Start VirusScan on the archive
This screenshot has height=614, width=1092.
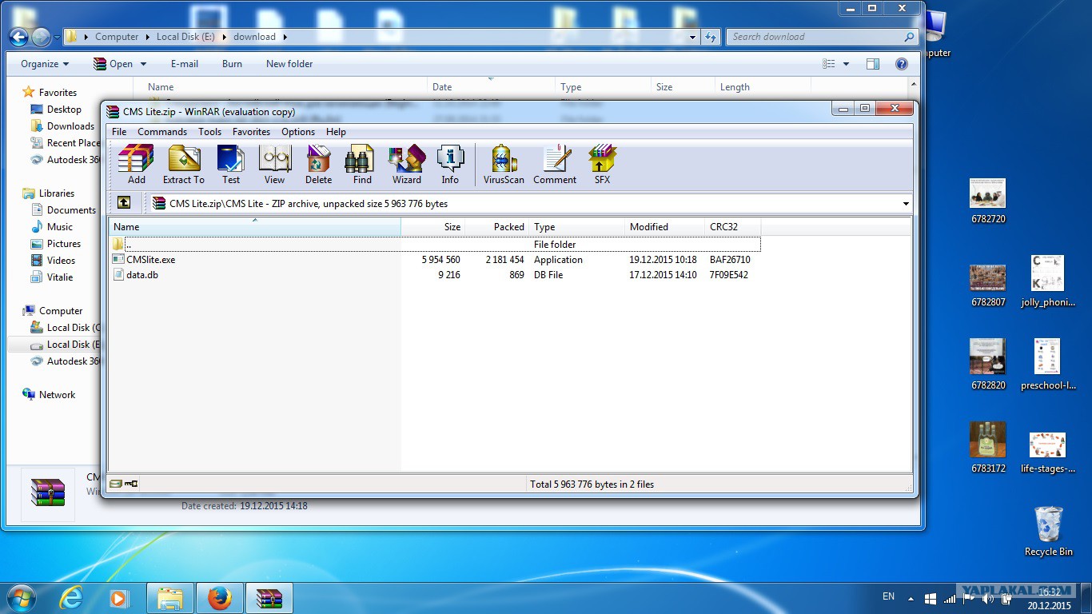[504, 165]
